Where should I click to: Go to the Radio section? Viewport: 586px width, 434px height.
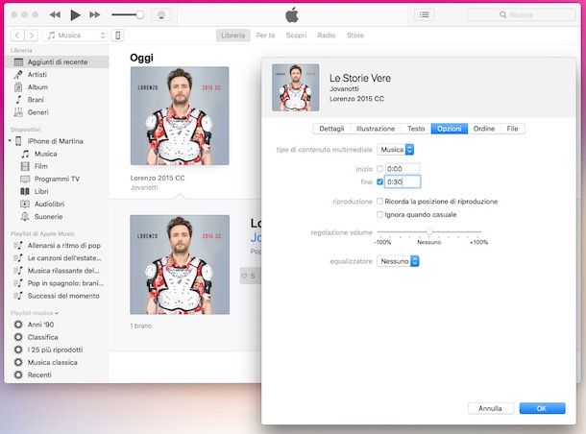point(327,36)
